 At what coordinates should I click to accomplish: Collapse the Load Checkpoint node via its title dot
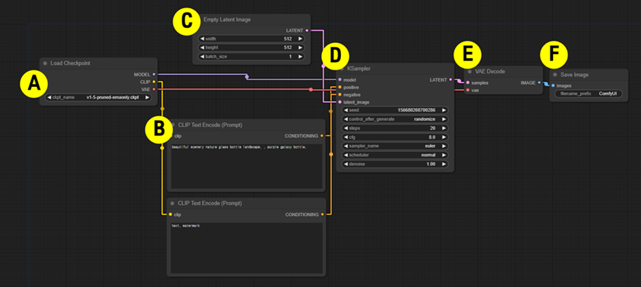click(45, 64)
